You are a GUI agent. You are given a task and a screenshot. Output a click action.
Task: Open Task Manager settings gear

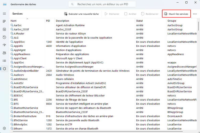pos(4,128)
